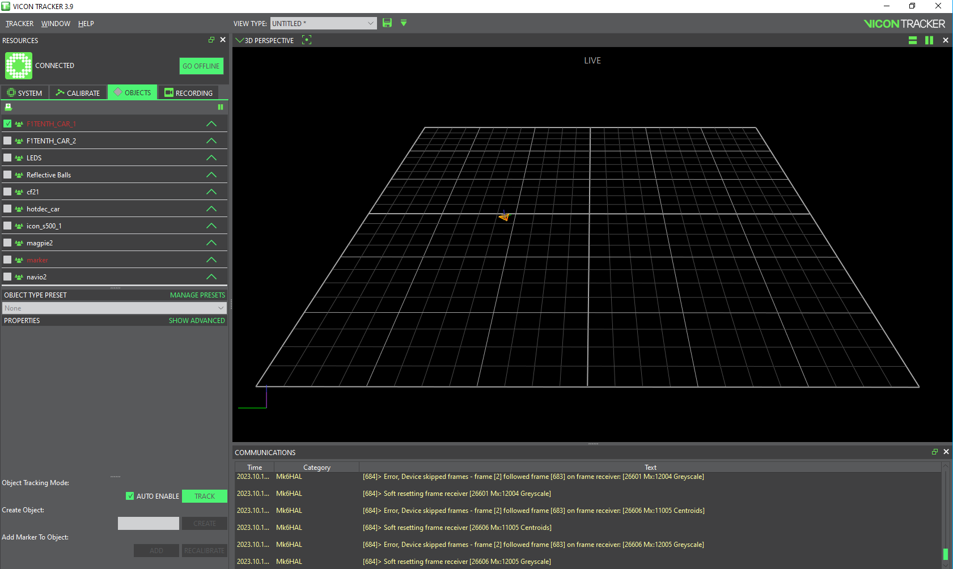This screenshot has height=569, width=953.
Task: Click the split view horizontally icon
Action: tap(913, 40)
